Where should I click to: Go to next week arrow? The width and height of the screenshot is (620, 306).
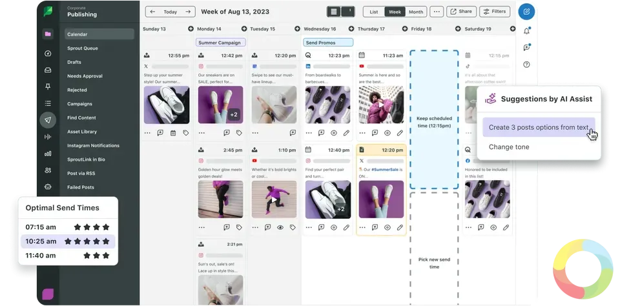click(188, 12)
